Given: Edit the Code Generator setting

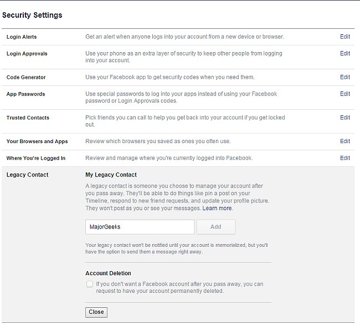Looking at the screenshot, I should click(344, 77).
